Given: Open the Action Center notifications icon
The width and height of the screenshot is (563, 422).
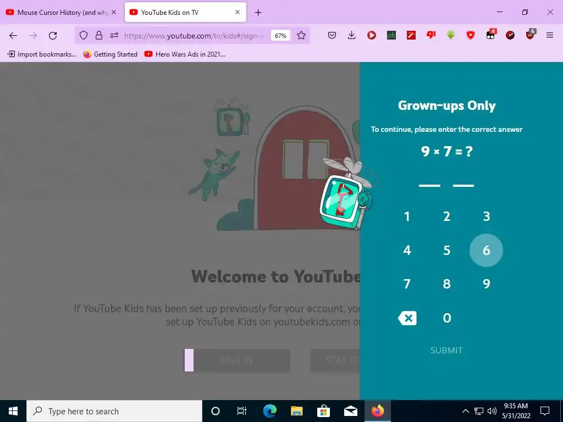Looking at the screenshot, I should coord(545,411).
